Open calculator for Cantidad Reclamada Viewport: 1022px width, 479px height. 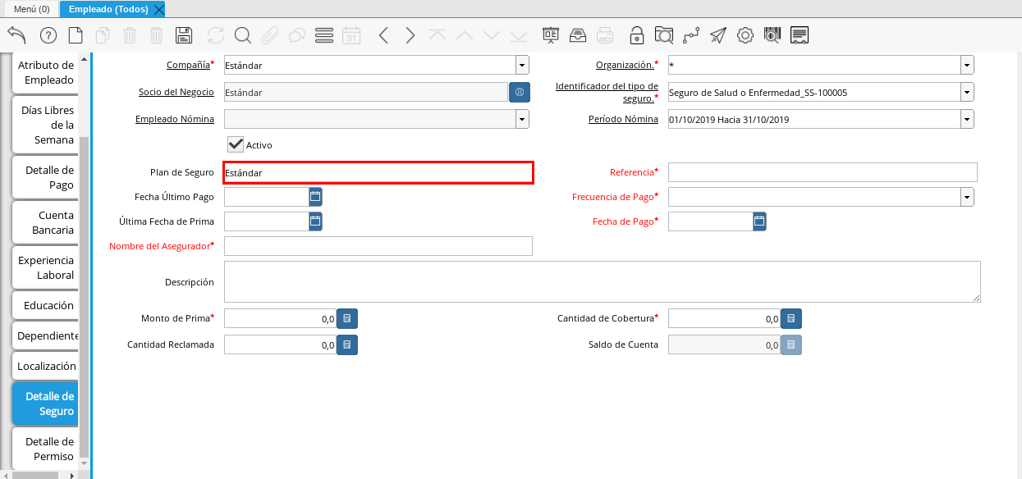point(347,345)
